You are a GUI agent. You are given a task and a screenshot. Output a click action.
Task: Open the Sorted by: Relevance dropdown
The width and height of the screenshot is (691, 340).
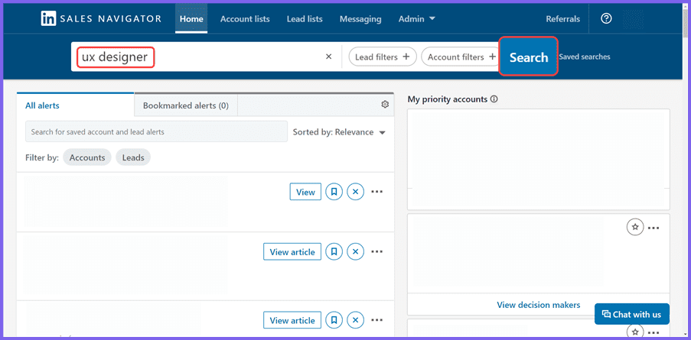(x=339, y=132)
